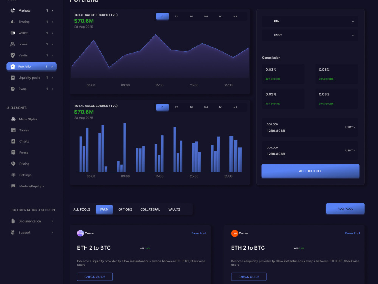Select ALL range on area chart

(235, 16)
